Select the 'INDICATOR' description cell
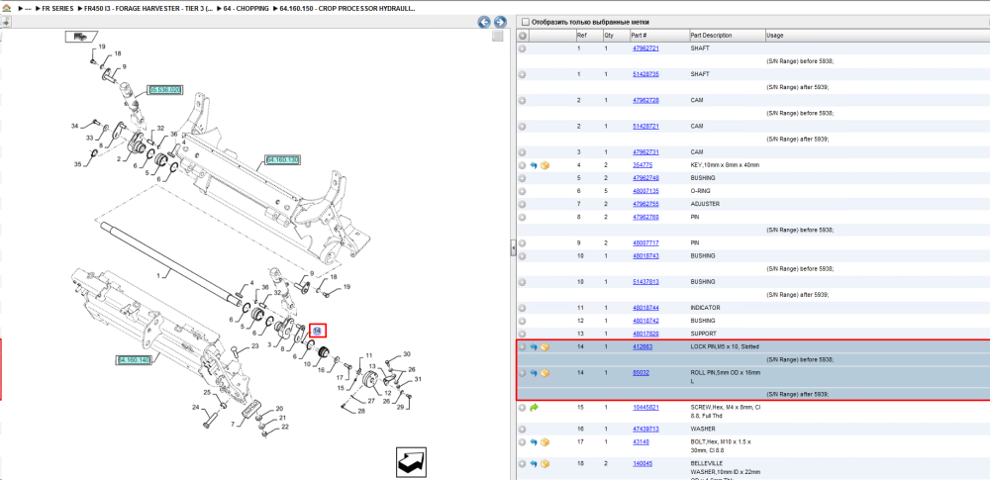The height and width of the screenshot is (480, 990). [x=705, y=308]
